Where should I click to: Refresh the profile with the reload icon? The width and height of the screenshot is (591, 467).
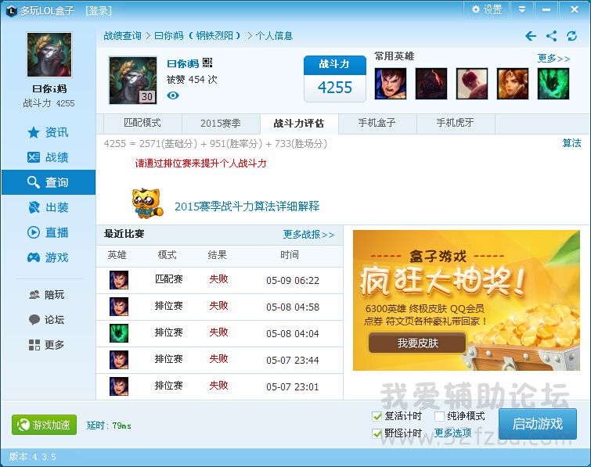point(571,36)
